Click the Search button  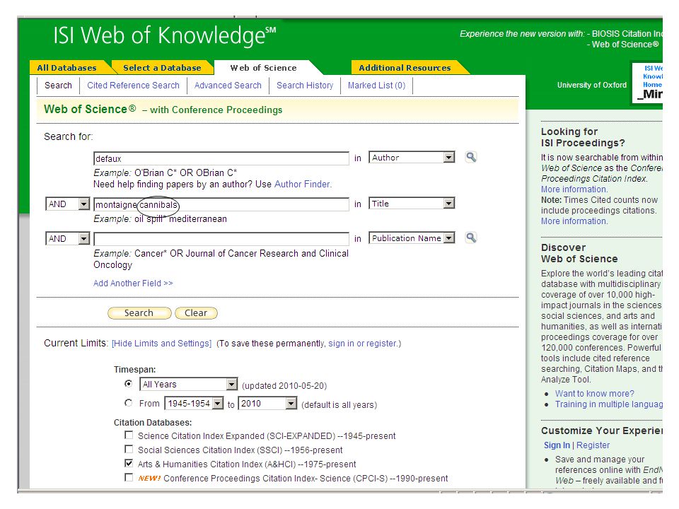(x=139, y=313)
